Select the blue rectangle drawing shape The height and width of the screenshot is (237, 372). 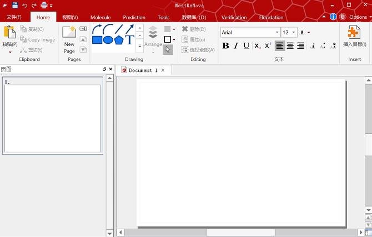97,40
